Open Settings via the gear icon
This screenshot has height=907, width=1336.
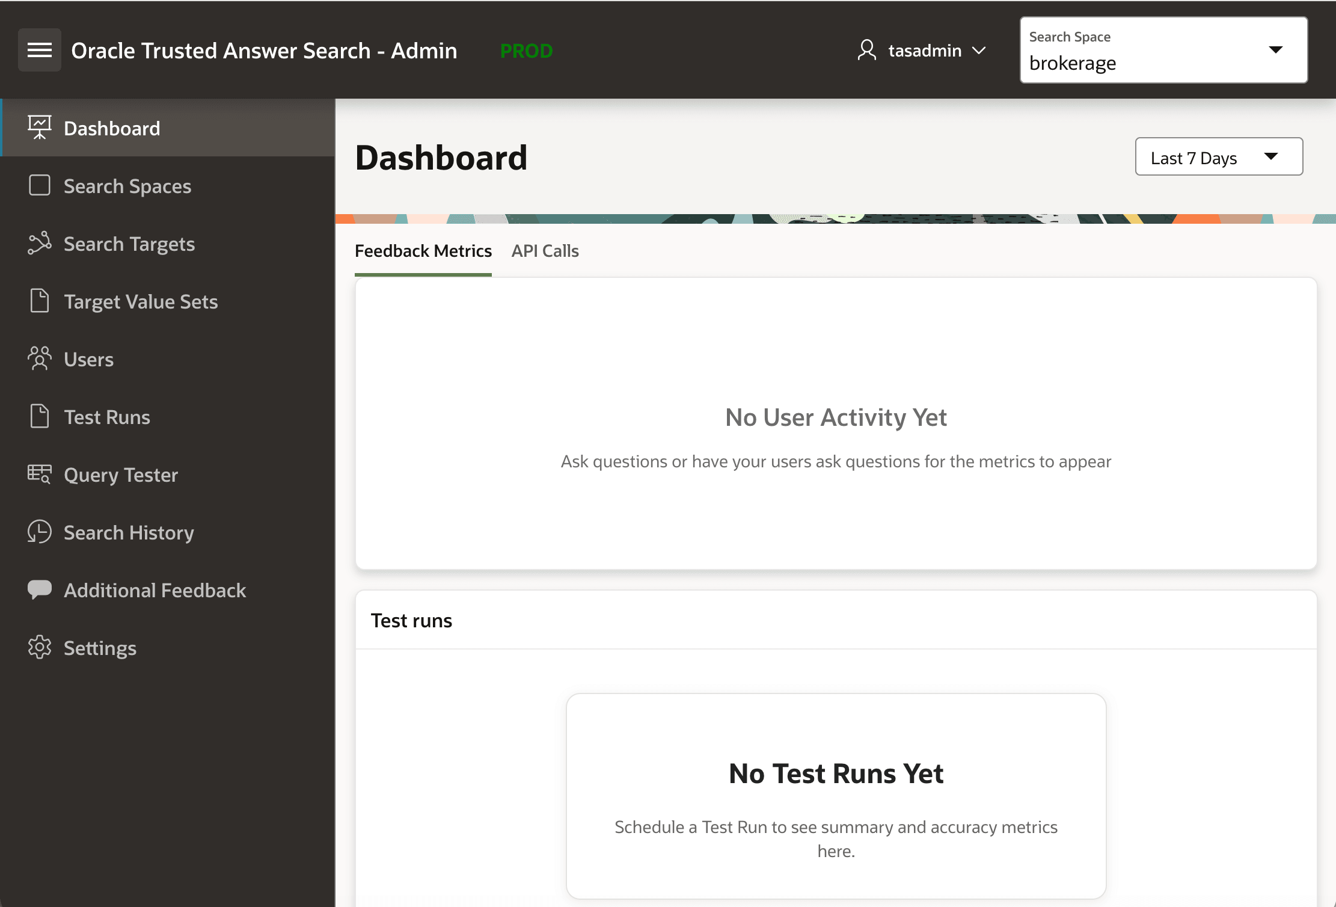(x=40, y=648)
